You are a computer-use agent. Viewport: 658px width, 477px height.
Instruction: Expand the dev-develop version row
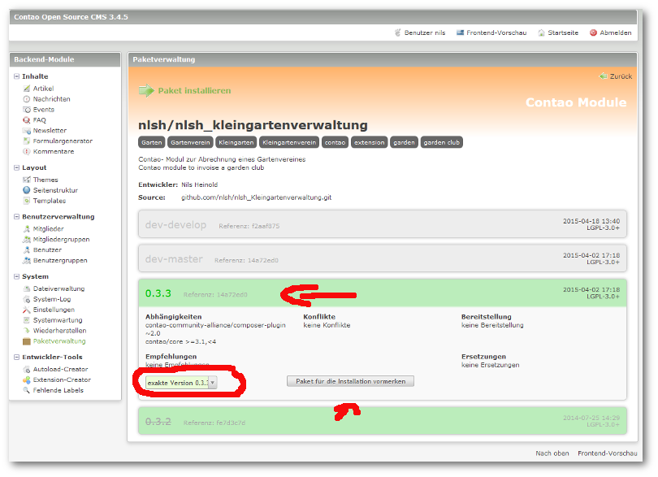[383, 224]
